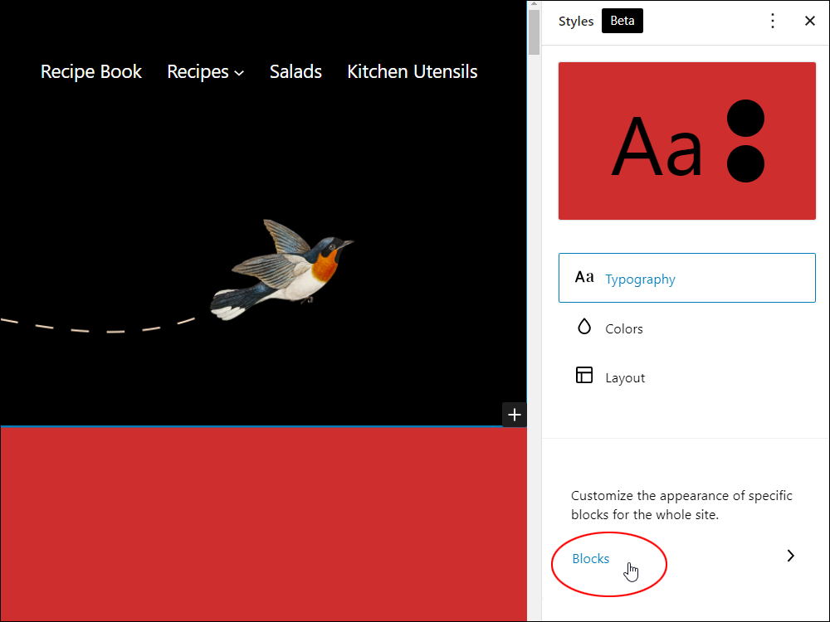Open the Blocks customization link
The width and height of the screenshot is (830, 622).
(591, 558)
